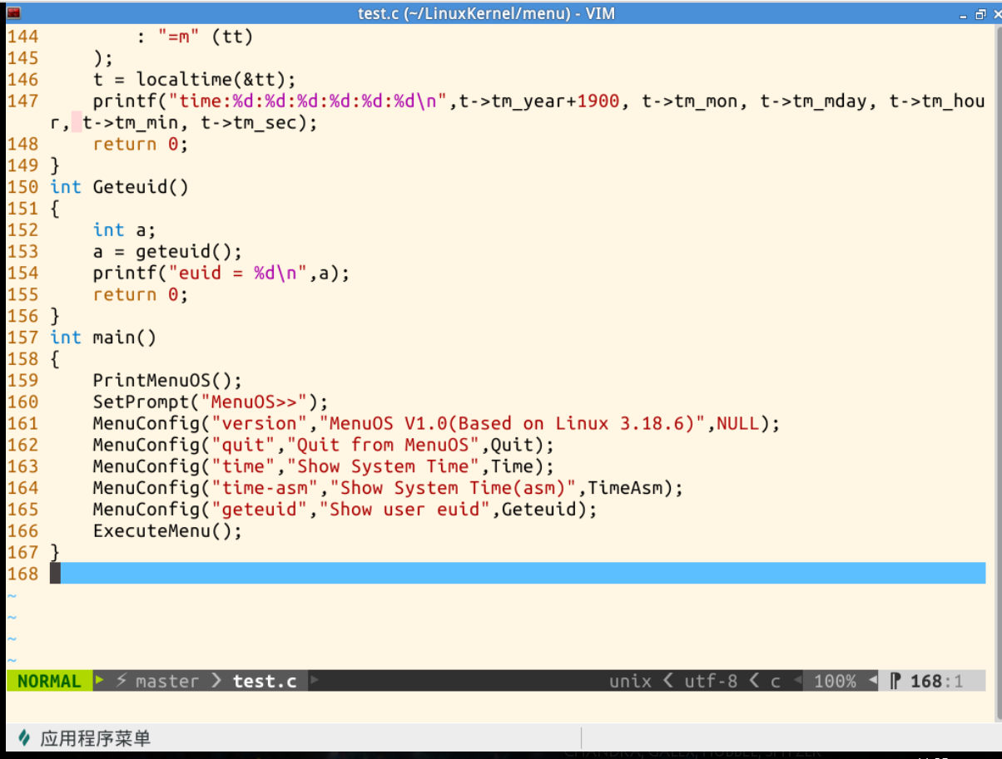
Task: Click line number 157 in the gutter
Action: point(22,338)
